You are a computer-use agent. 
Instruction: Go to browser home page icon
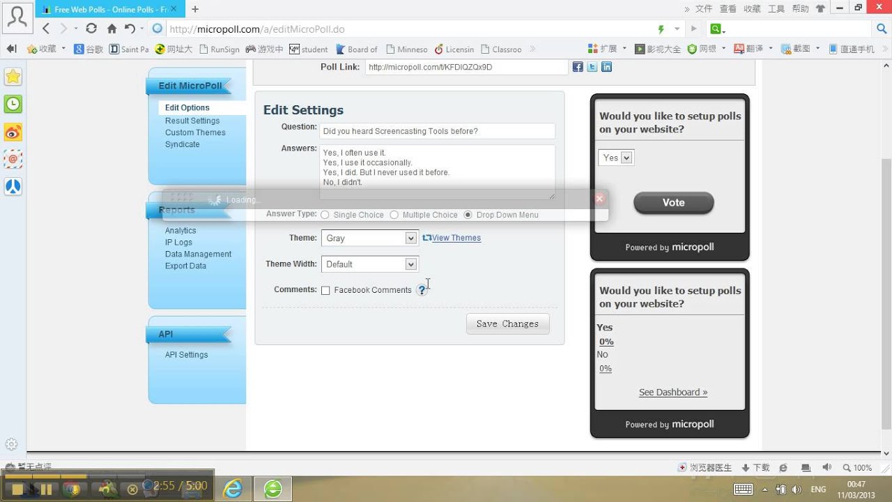pyautogui.click(x=111, y=29)
